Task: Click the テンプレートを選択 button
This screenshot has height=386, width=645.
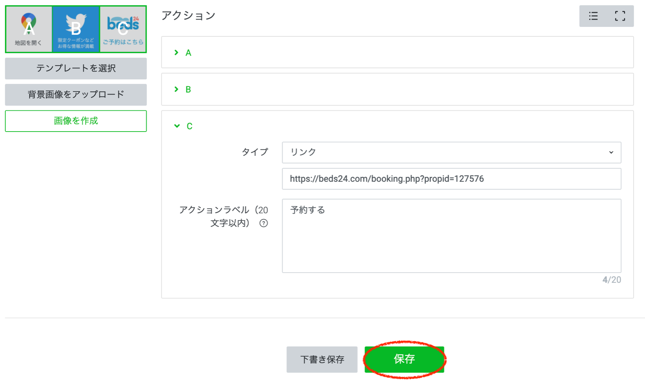Action: (x=76, y=68)
